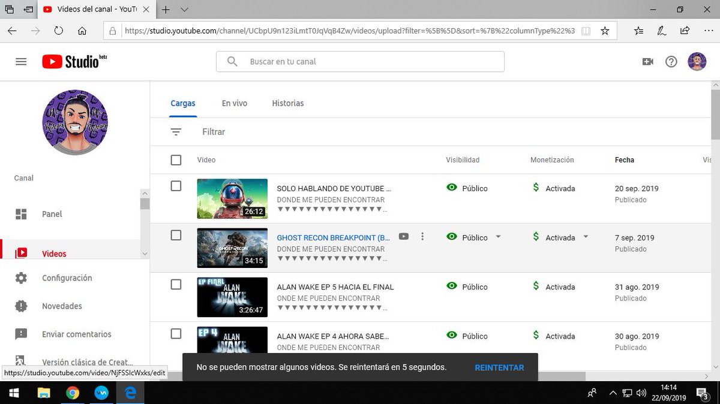
Task: Click the Versión clásica exit icon
Action: click(21, 361)
